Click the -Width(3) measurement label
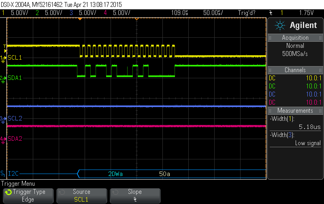 tap(282, 135)
